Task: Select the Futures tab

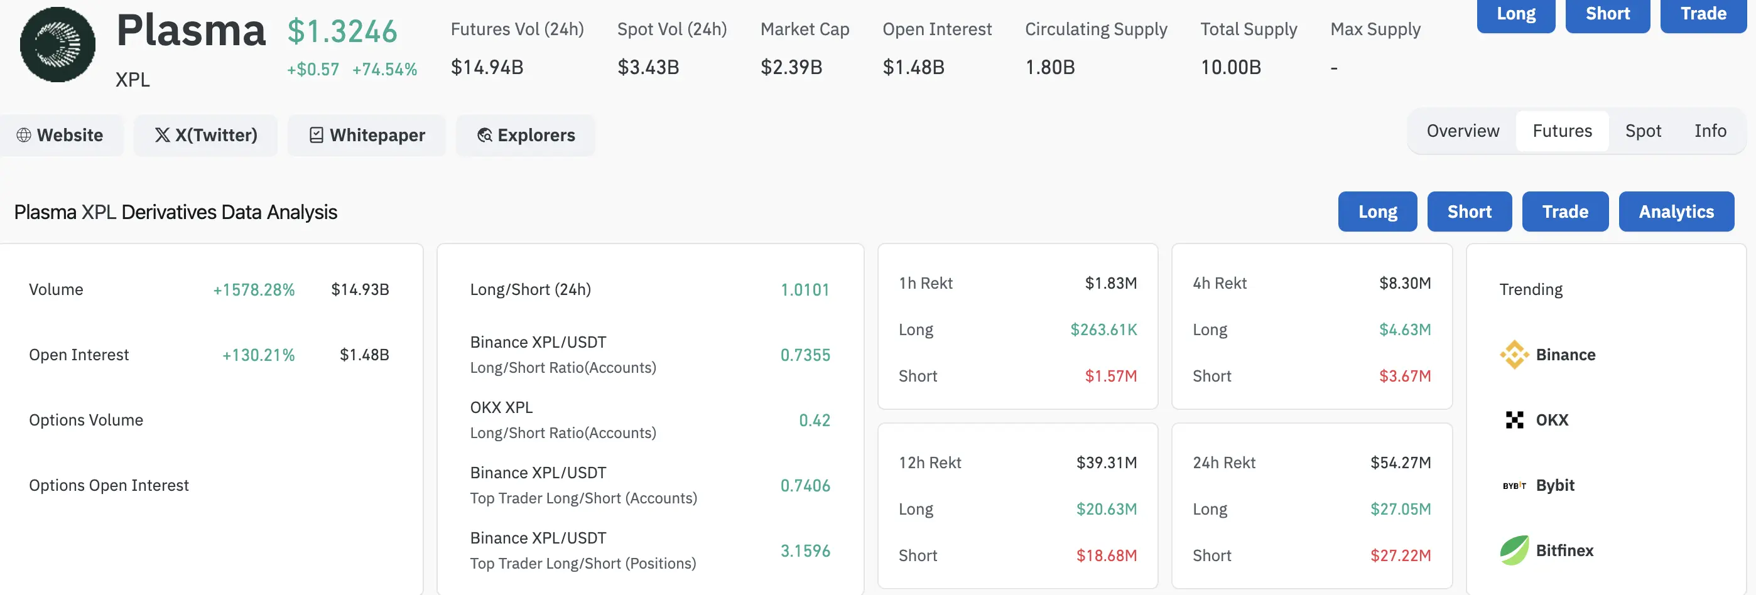Action: click(1562, 131)
